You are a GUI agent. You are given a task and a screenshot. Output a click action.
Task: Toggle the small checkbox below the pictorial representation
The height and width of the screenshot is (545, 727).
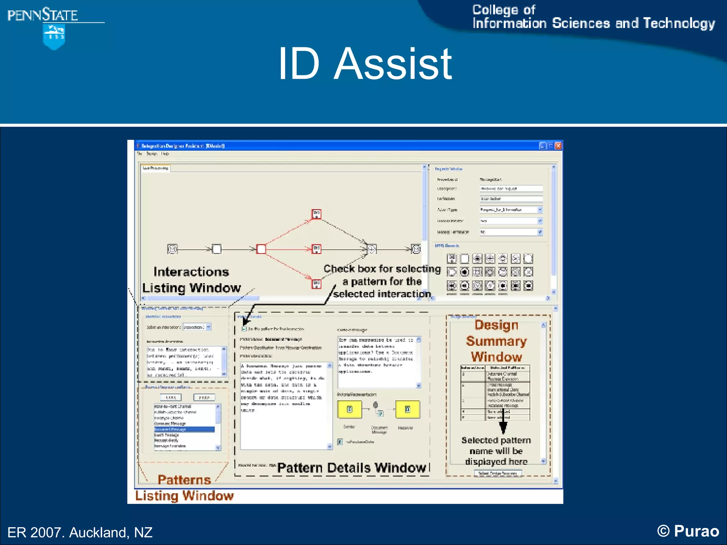pos(340,442)
